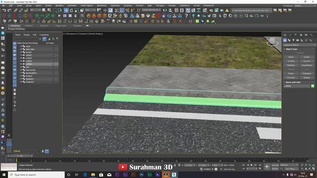Viewport: 317px width, 178px height.
Task: Toggle the Angle Snap button
Action: tap(122, 10)
